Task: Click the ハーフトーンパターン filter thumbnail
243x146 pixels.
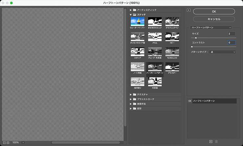Action: (155, 67)
